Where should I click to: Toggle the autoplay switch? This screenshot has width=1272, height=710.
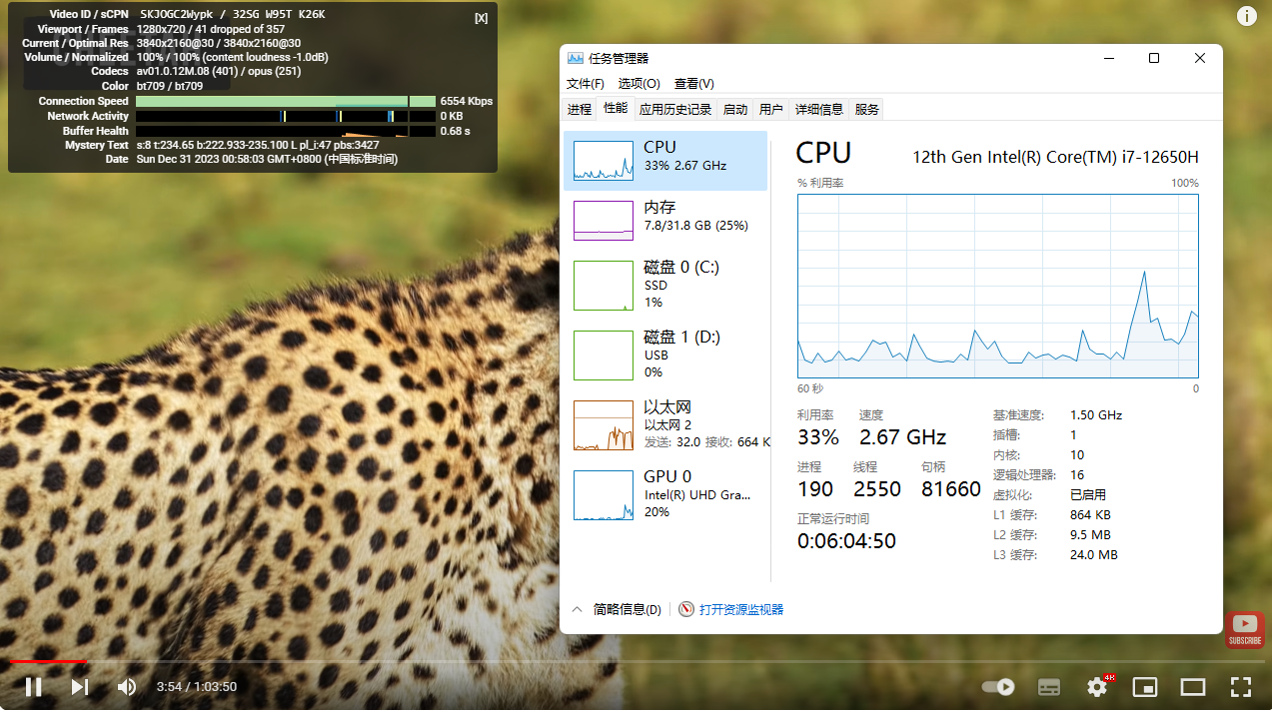point(998,687)
